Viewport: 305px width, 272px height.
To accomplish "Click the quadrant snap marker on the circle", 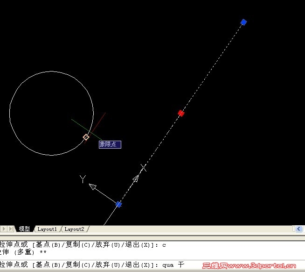I will [86, 137].
